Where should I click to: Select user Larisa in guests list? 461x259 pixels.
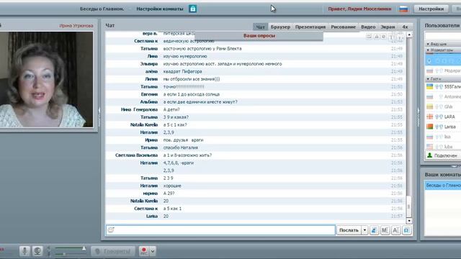[443, 127]
